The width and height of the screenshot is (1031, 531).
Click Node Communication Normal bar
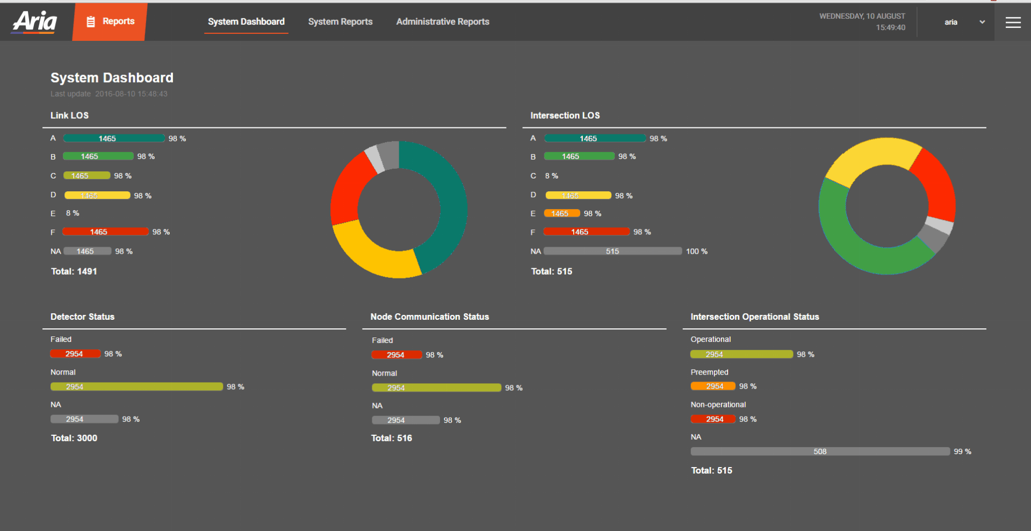point(437,388)
